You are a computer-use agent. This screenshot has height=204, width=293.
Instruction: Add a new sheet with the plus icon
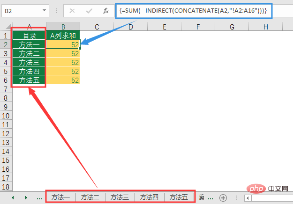tap(223, 197)
